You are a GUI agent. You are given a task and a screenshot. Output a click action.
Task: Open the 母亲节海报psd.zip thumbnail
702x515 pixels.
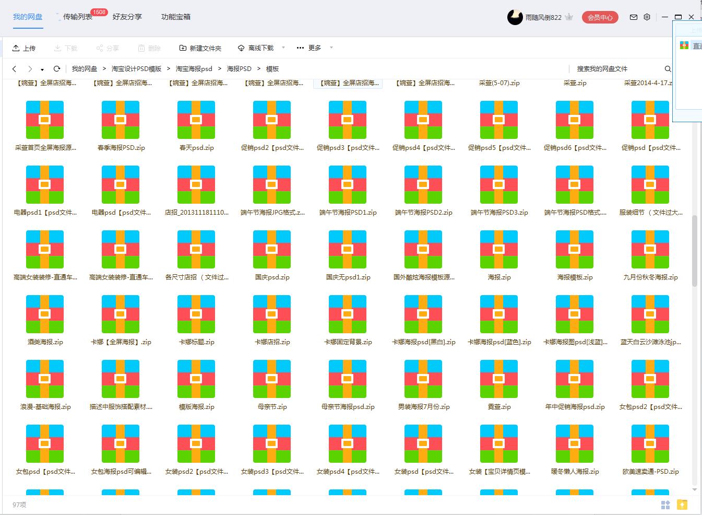pos(347,379)
